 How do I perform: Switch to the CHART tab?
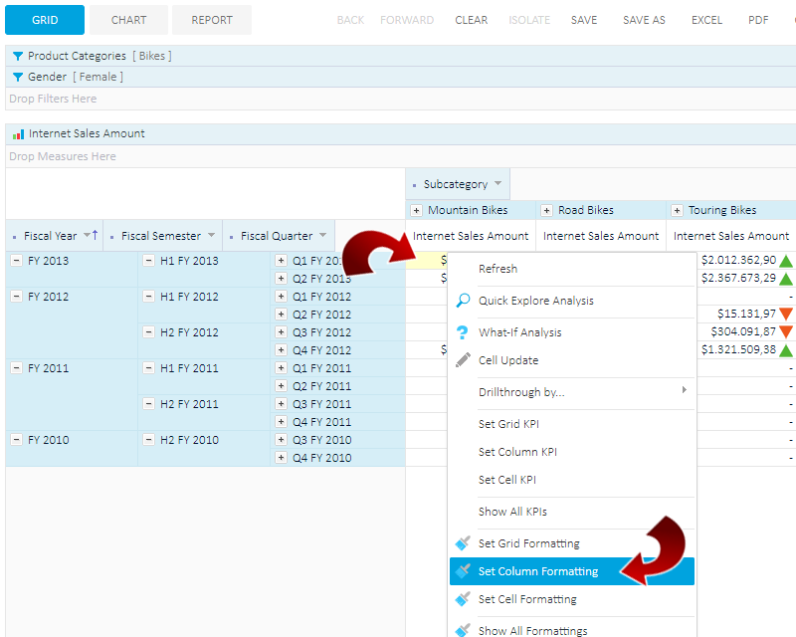[x=128, y=20]
